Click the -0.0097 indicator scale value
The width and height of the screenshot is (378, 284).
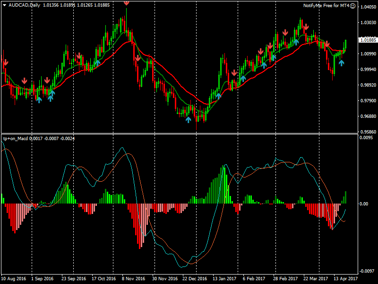coord(367,271)
